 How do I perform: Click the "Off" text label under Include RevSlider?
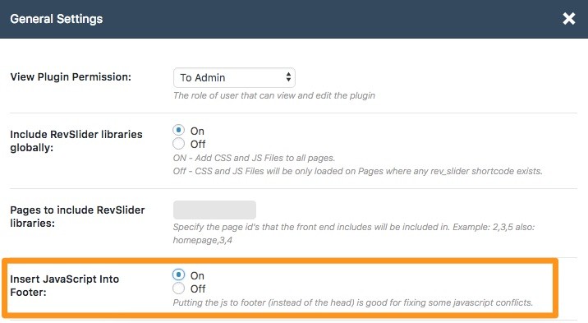(x=198, y=145)
